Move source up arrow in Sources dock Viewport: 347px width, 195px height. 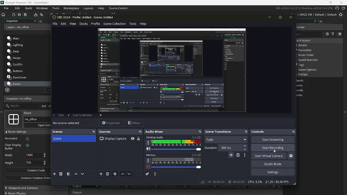tap(123, 174)
